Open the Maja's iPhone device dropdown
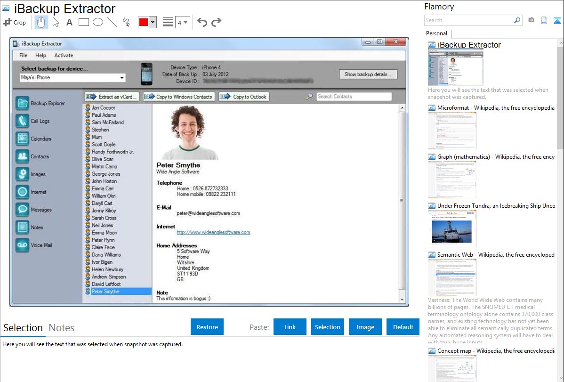The width and height of the screenshot is (564, 382). click(73, 77)
